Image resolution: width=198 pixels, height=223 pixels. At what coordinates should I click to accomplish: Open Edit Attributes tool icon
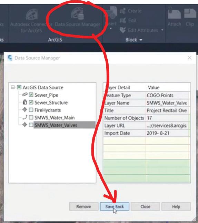pos(122,30)
